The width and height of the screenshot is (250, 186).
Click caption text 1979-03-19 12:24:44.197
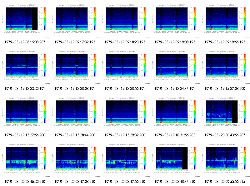click(x=175, y=89)
